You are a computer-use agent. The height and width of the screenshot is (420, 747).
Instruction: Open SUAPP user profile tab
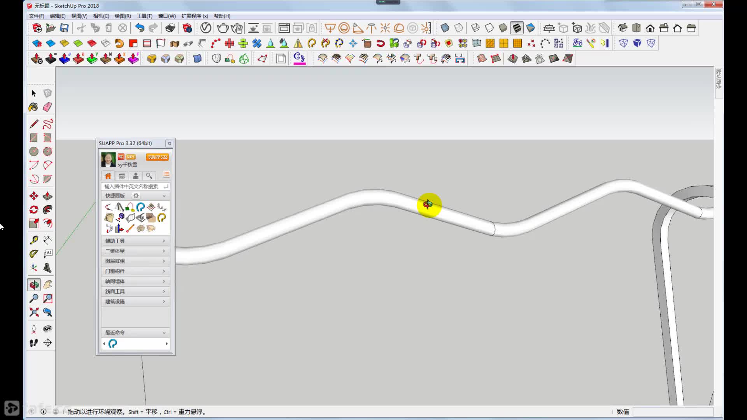coord(135,176)
